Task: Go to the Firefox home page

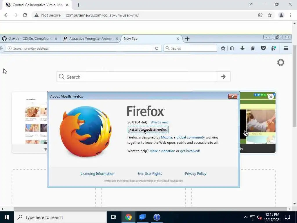Action: pos(253,48)
